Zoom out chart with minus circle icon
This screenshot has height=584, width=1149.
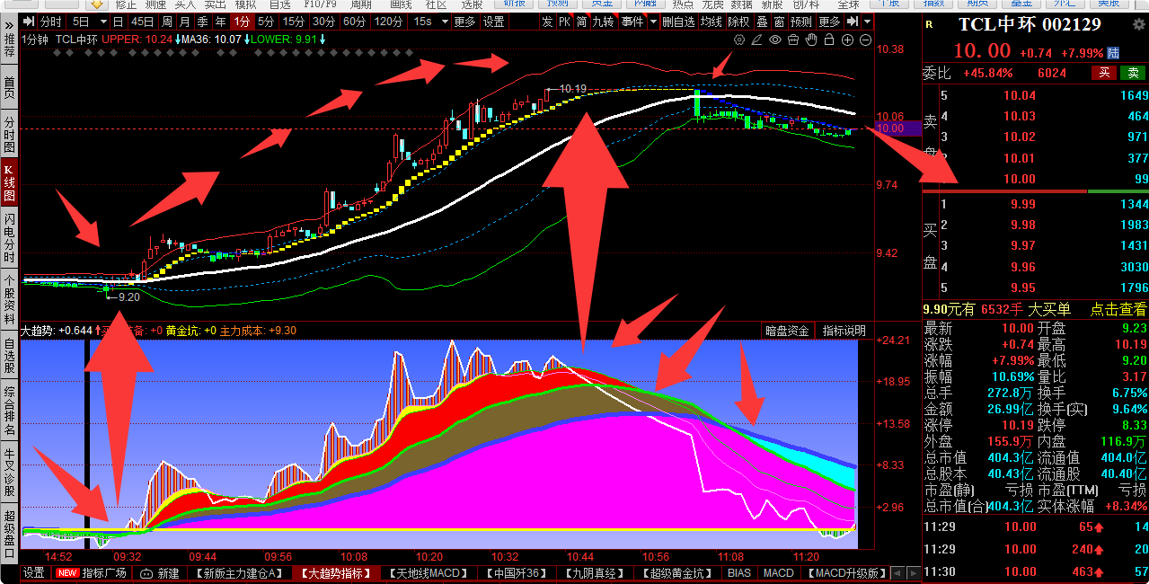click(x=865, y=40)
